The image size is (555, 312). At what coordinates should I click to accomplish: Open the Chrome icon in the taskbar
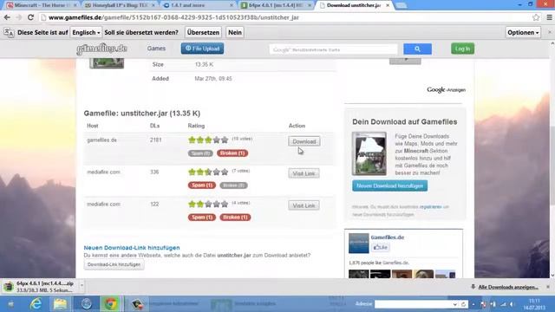(x=111, y=304)
